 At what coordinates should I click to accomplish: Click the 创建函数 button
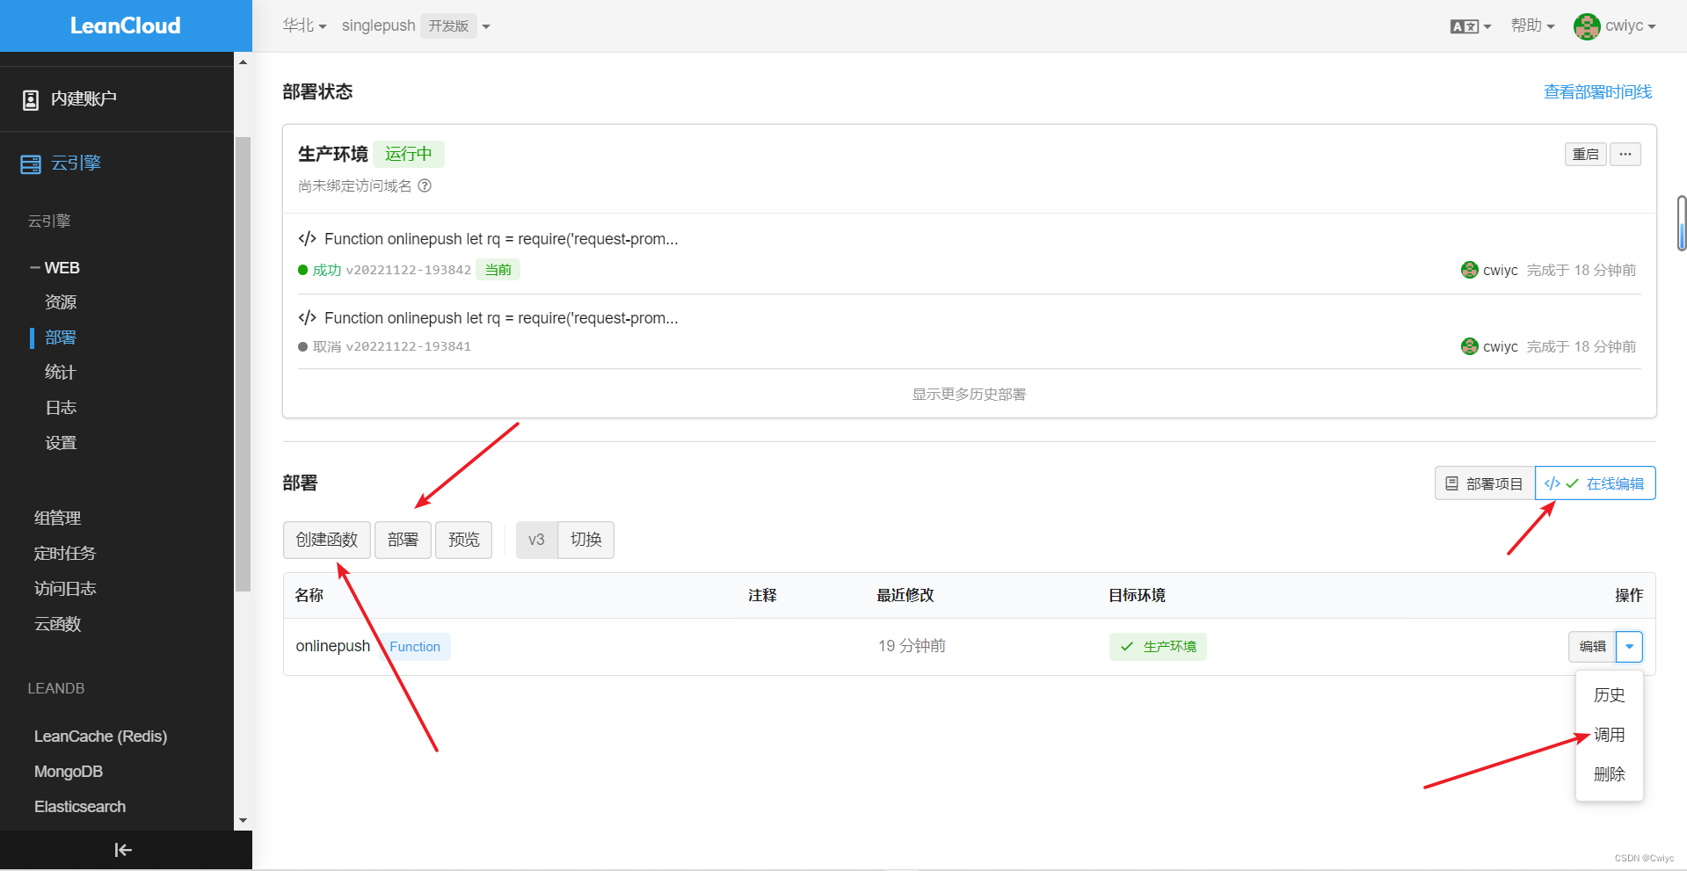(x=327, y=540)
